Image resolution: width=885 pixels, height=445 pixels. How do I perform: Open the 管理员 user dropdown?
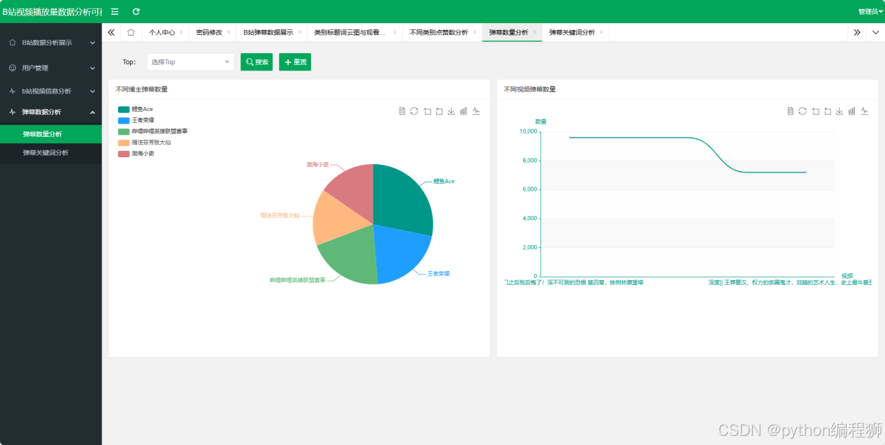click(x=870, y=11)
